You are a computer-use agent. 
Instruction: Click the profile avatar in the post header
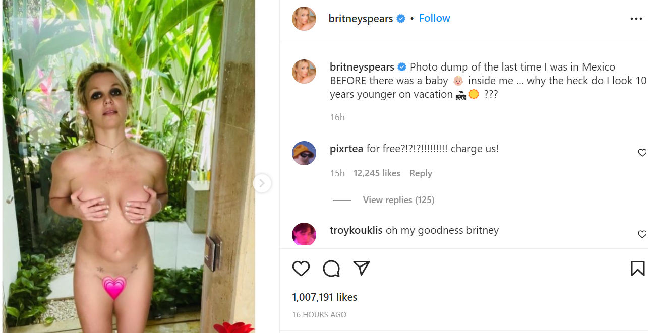[304, 19]
